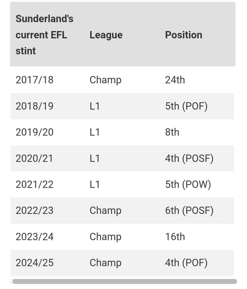Select the 2023/24 season cell
247x289 pixels.
(x=34, y=237)
